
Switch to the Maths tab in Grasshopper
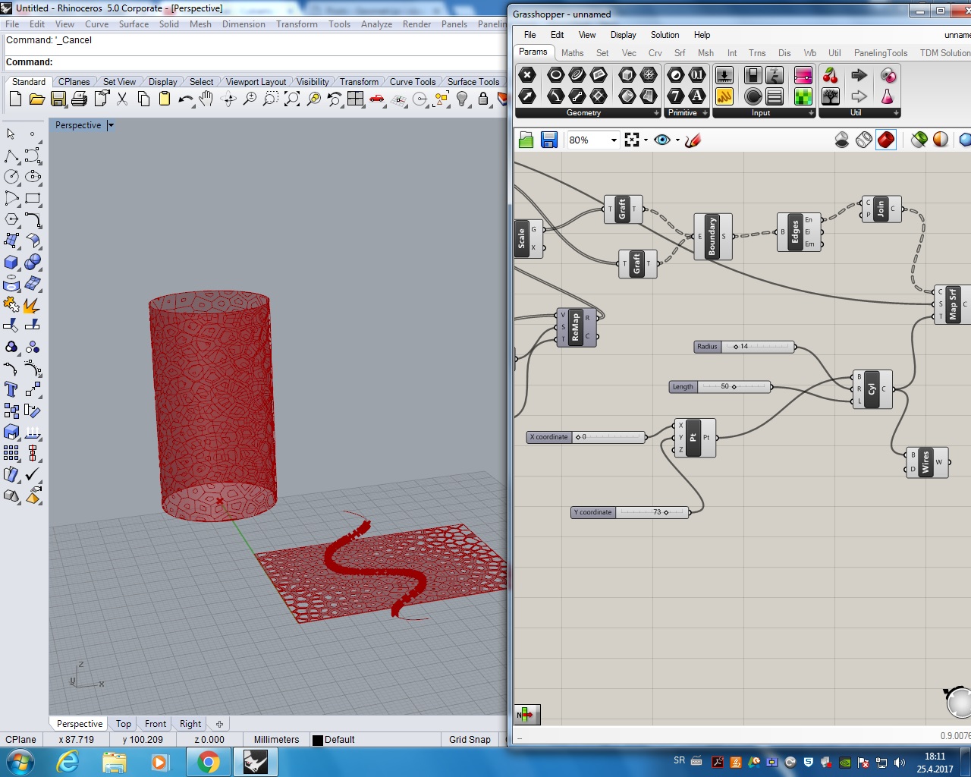[572, 53]
